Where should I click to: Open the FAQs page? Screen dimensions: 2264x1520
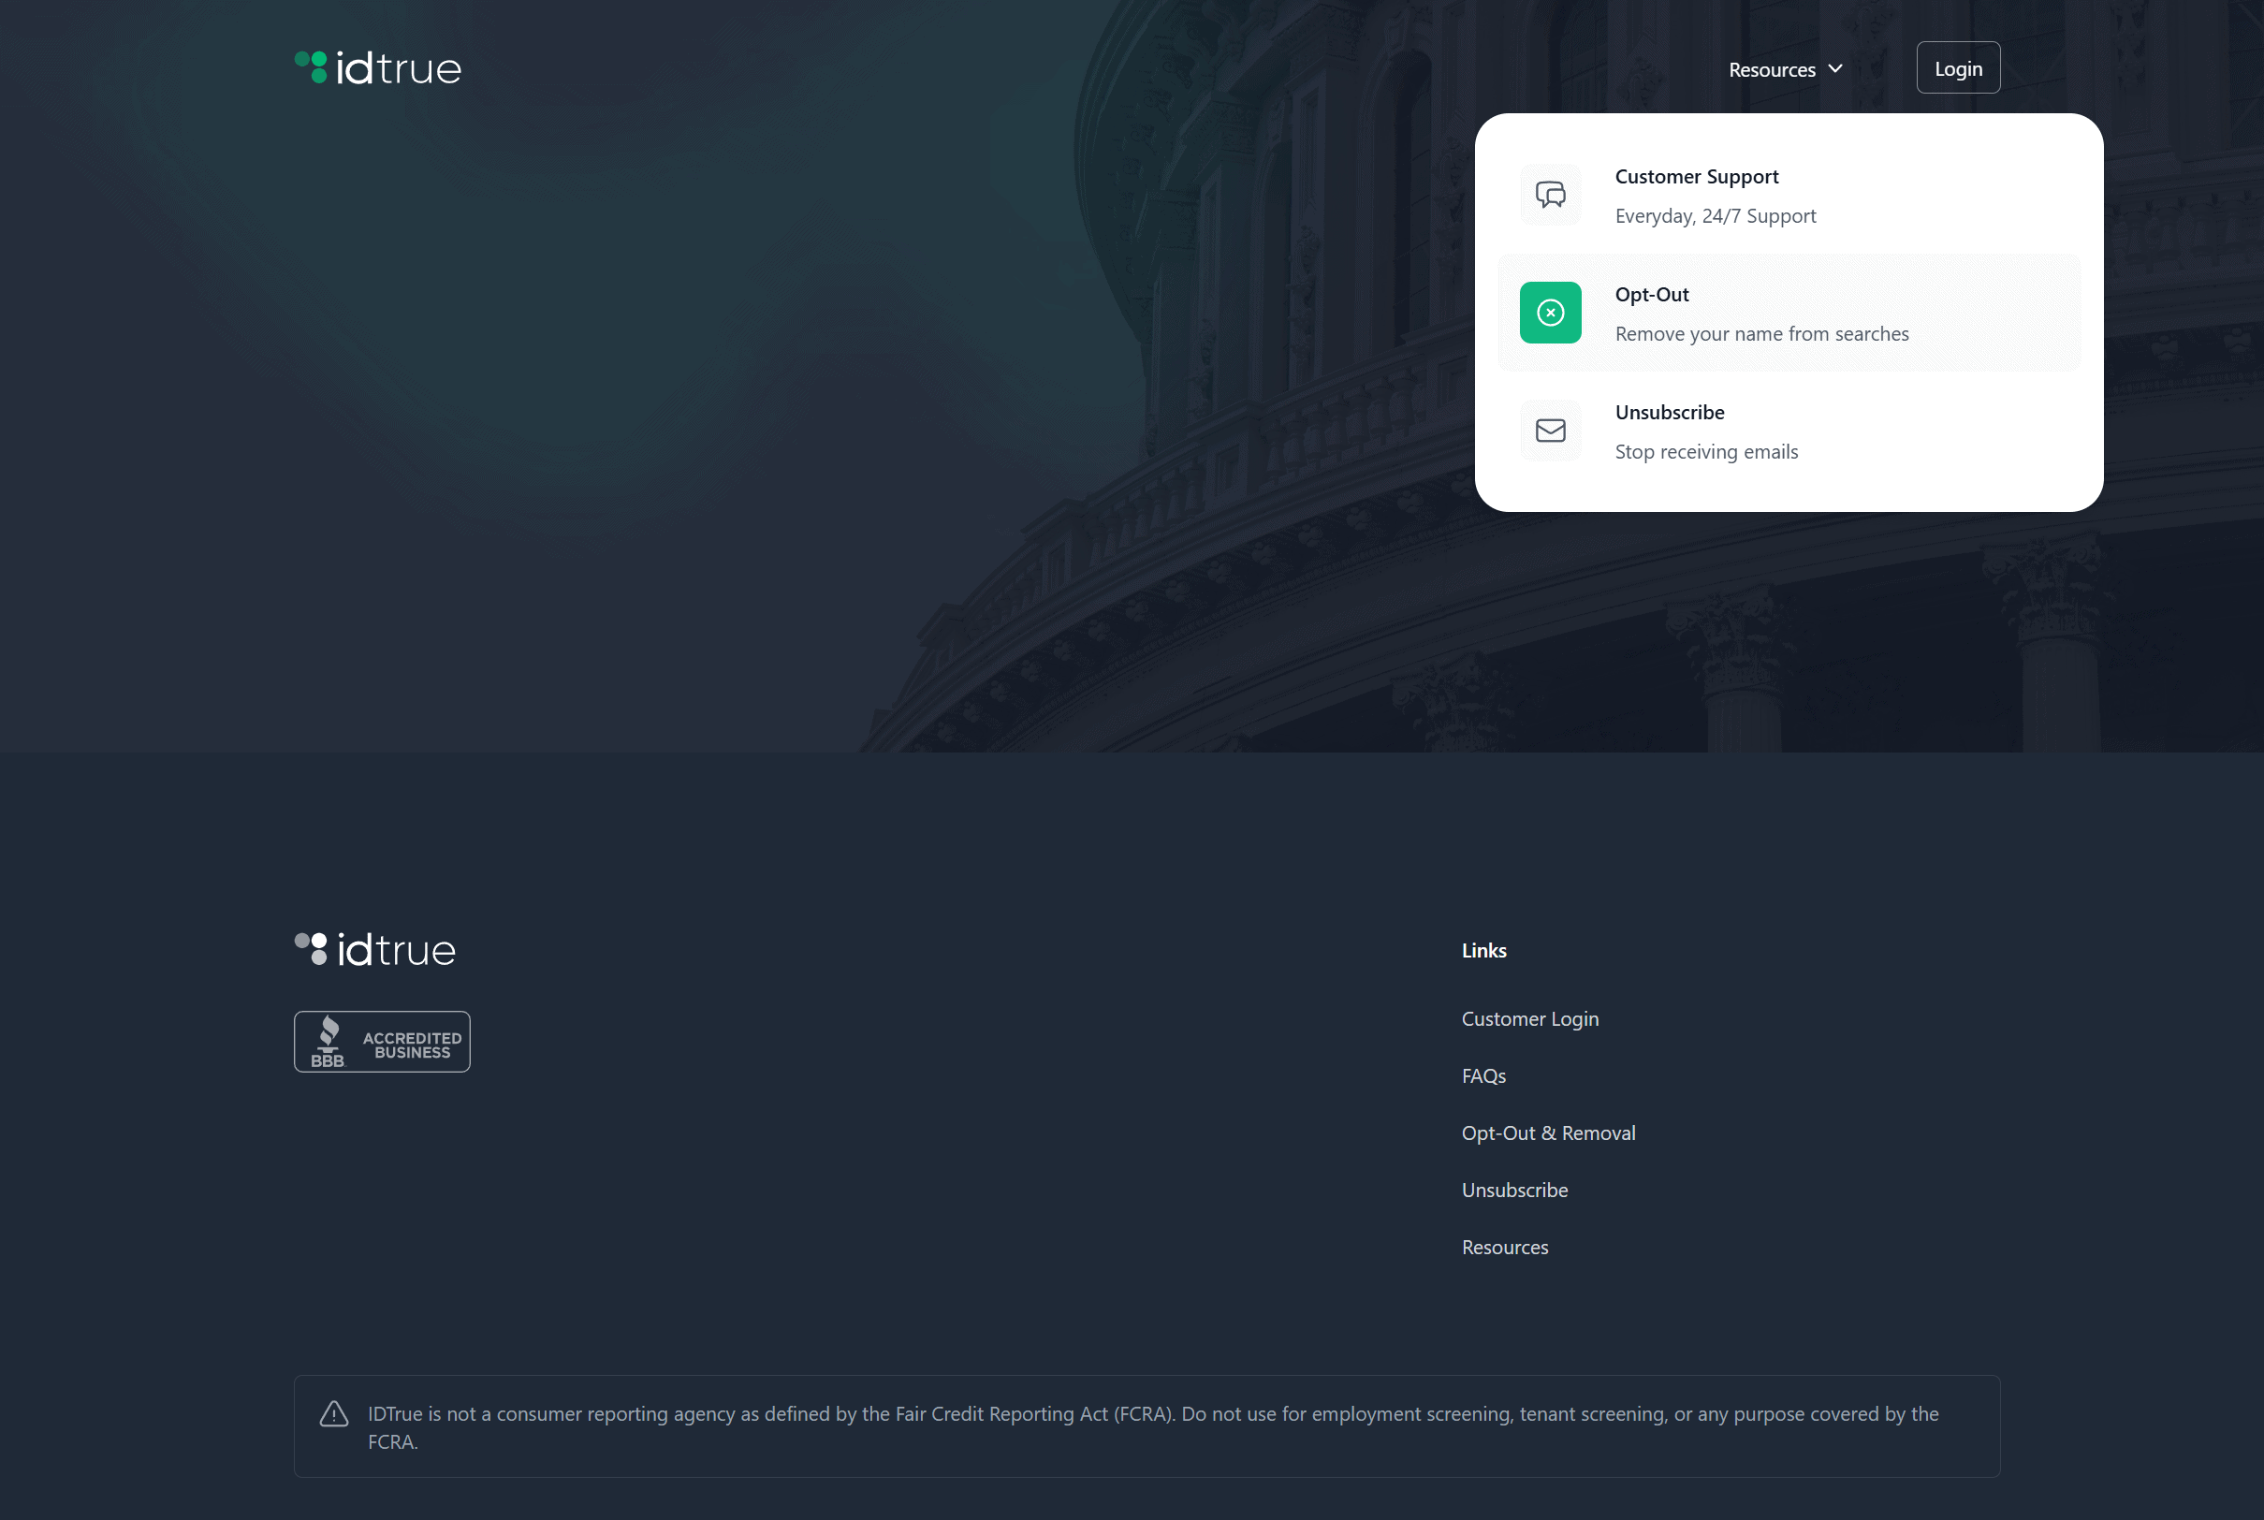point(1483,1075)
